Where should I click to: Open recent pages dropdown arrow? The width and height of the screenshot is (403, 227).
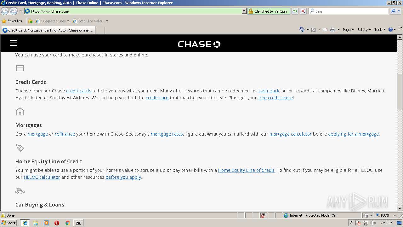(20, 11)
